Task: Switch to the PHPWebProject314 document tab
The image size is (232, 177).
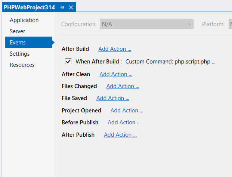Action: 29,7
